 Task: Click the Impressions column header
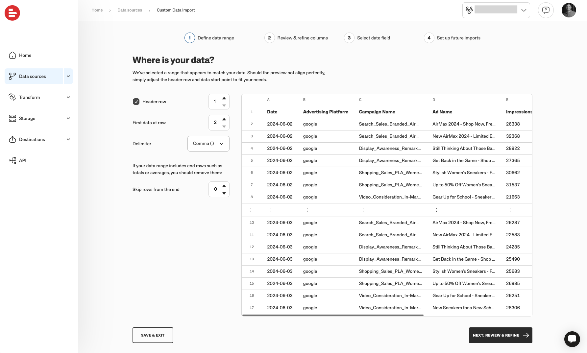(x=519, y=112)
